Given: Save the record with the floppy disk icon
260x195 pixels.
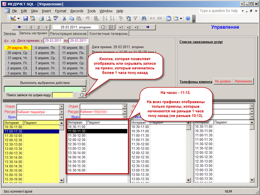Looking at the screenshot, I should pyautogui.click(x=25, y=18).
